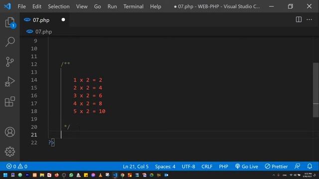Open the View menu
The height and width of the screenshot is (179, 319).
(82, 6)
